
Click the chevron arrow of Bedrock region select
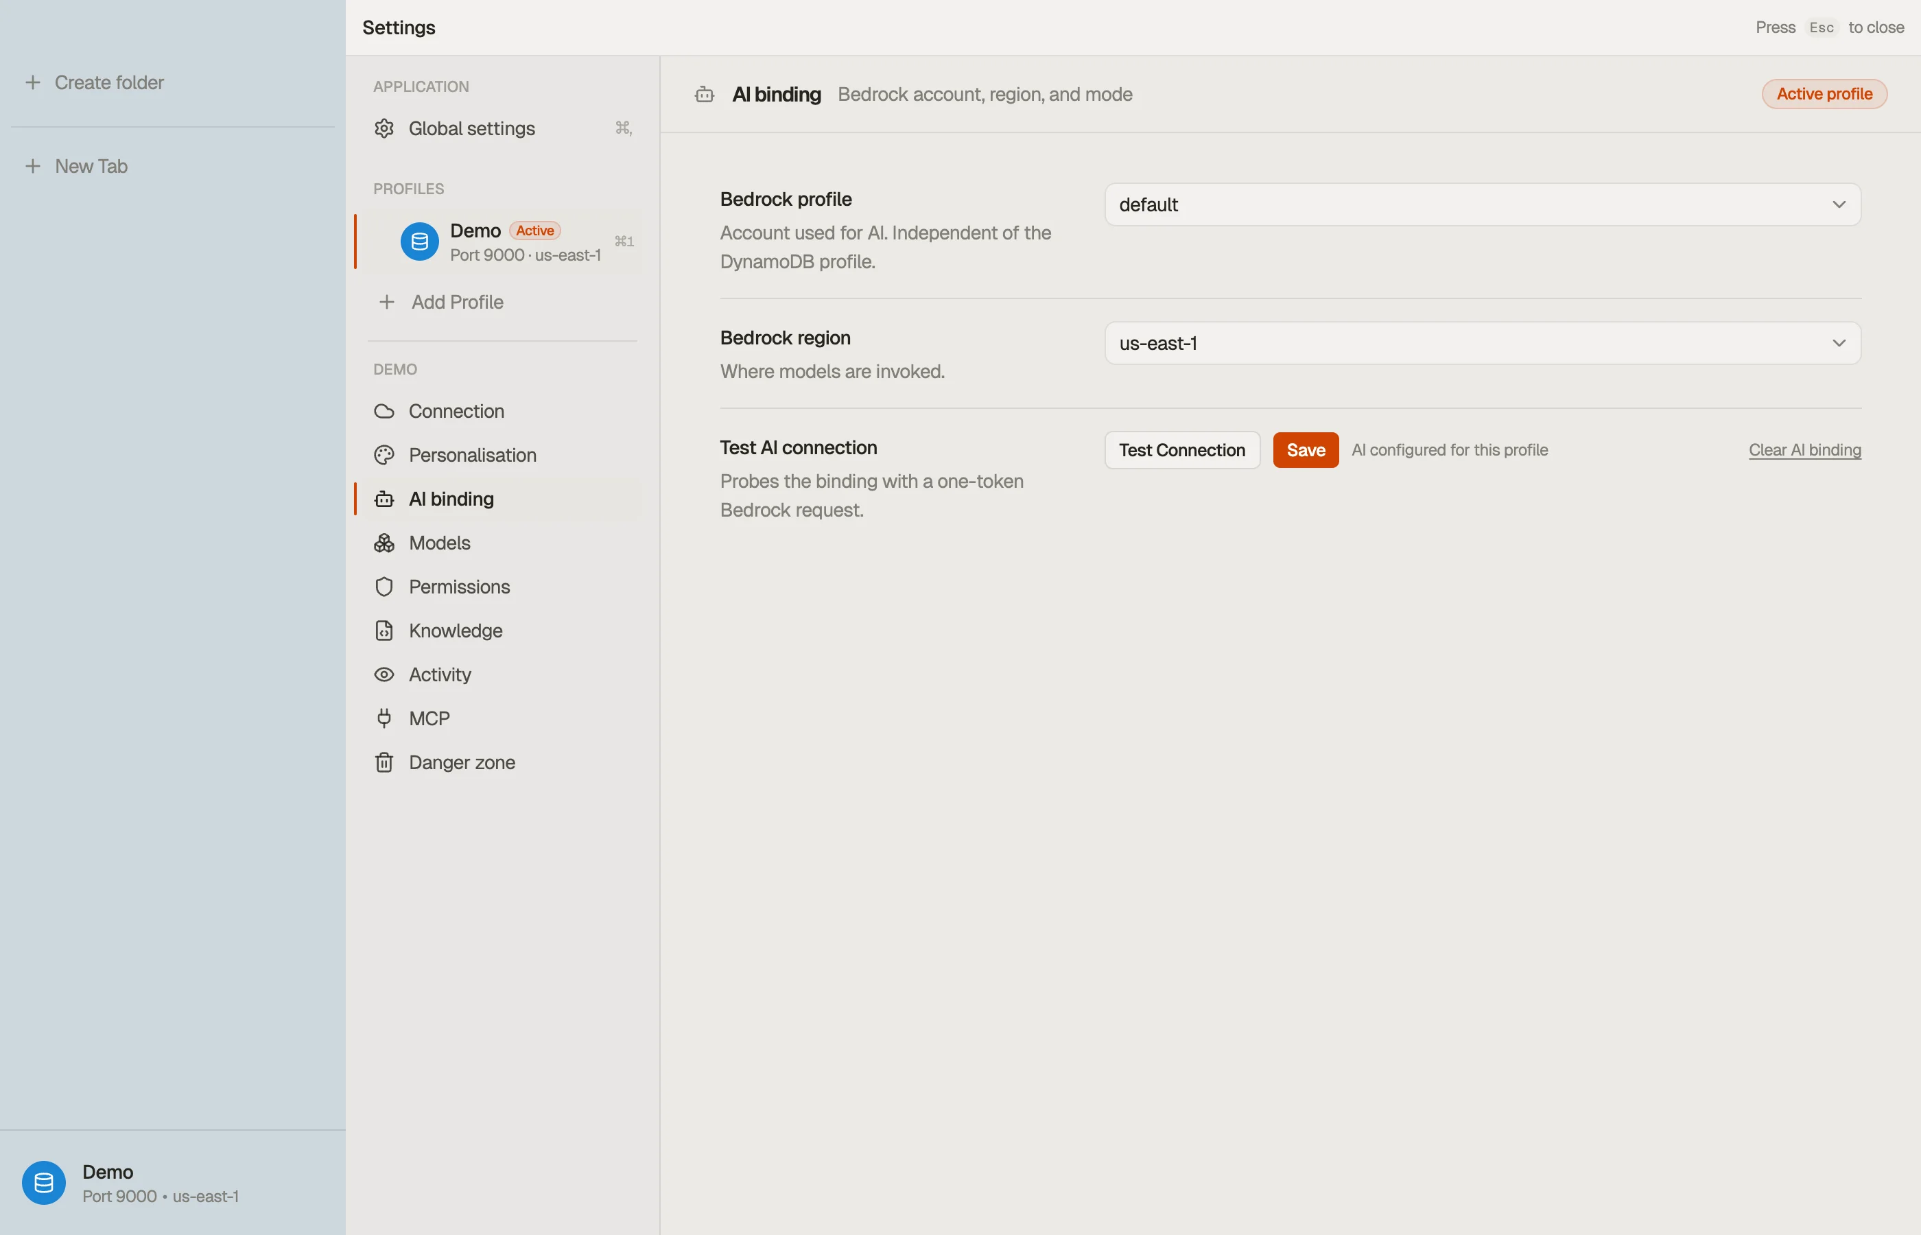tap(1839, 343)
